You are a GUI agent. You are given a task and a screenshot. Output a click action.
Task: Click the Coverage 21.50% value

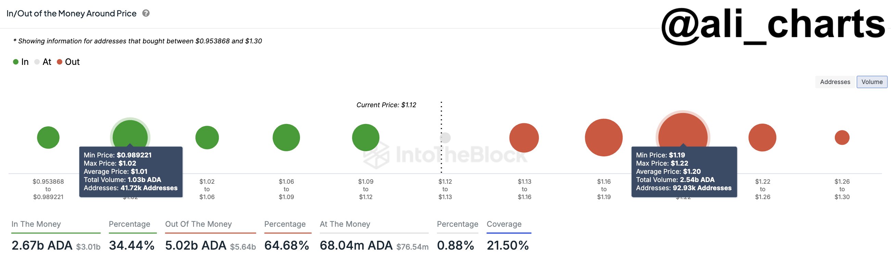[x=507, y=245]
